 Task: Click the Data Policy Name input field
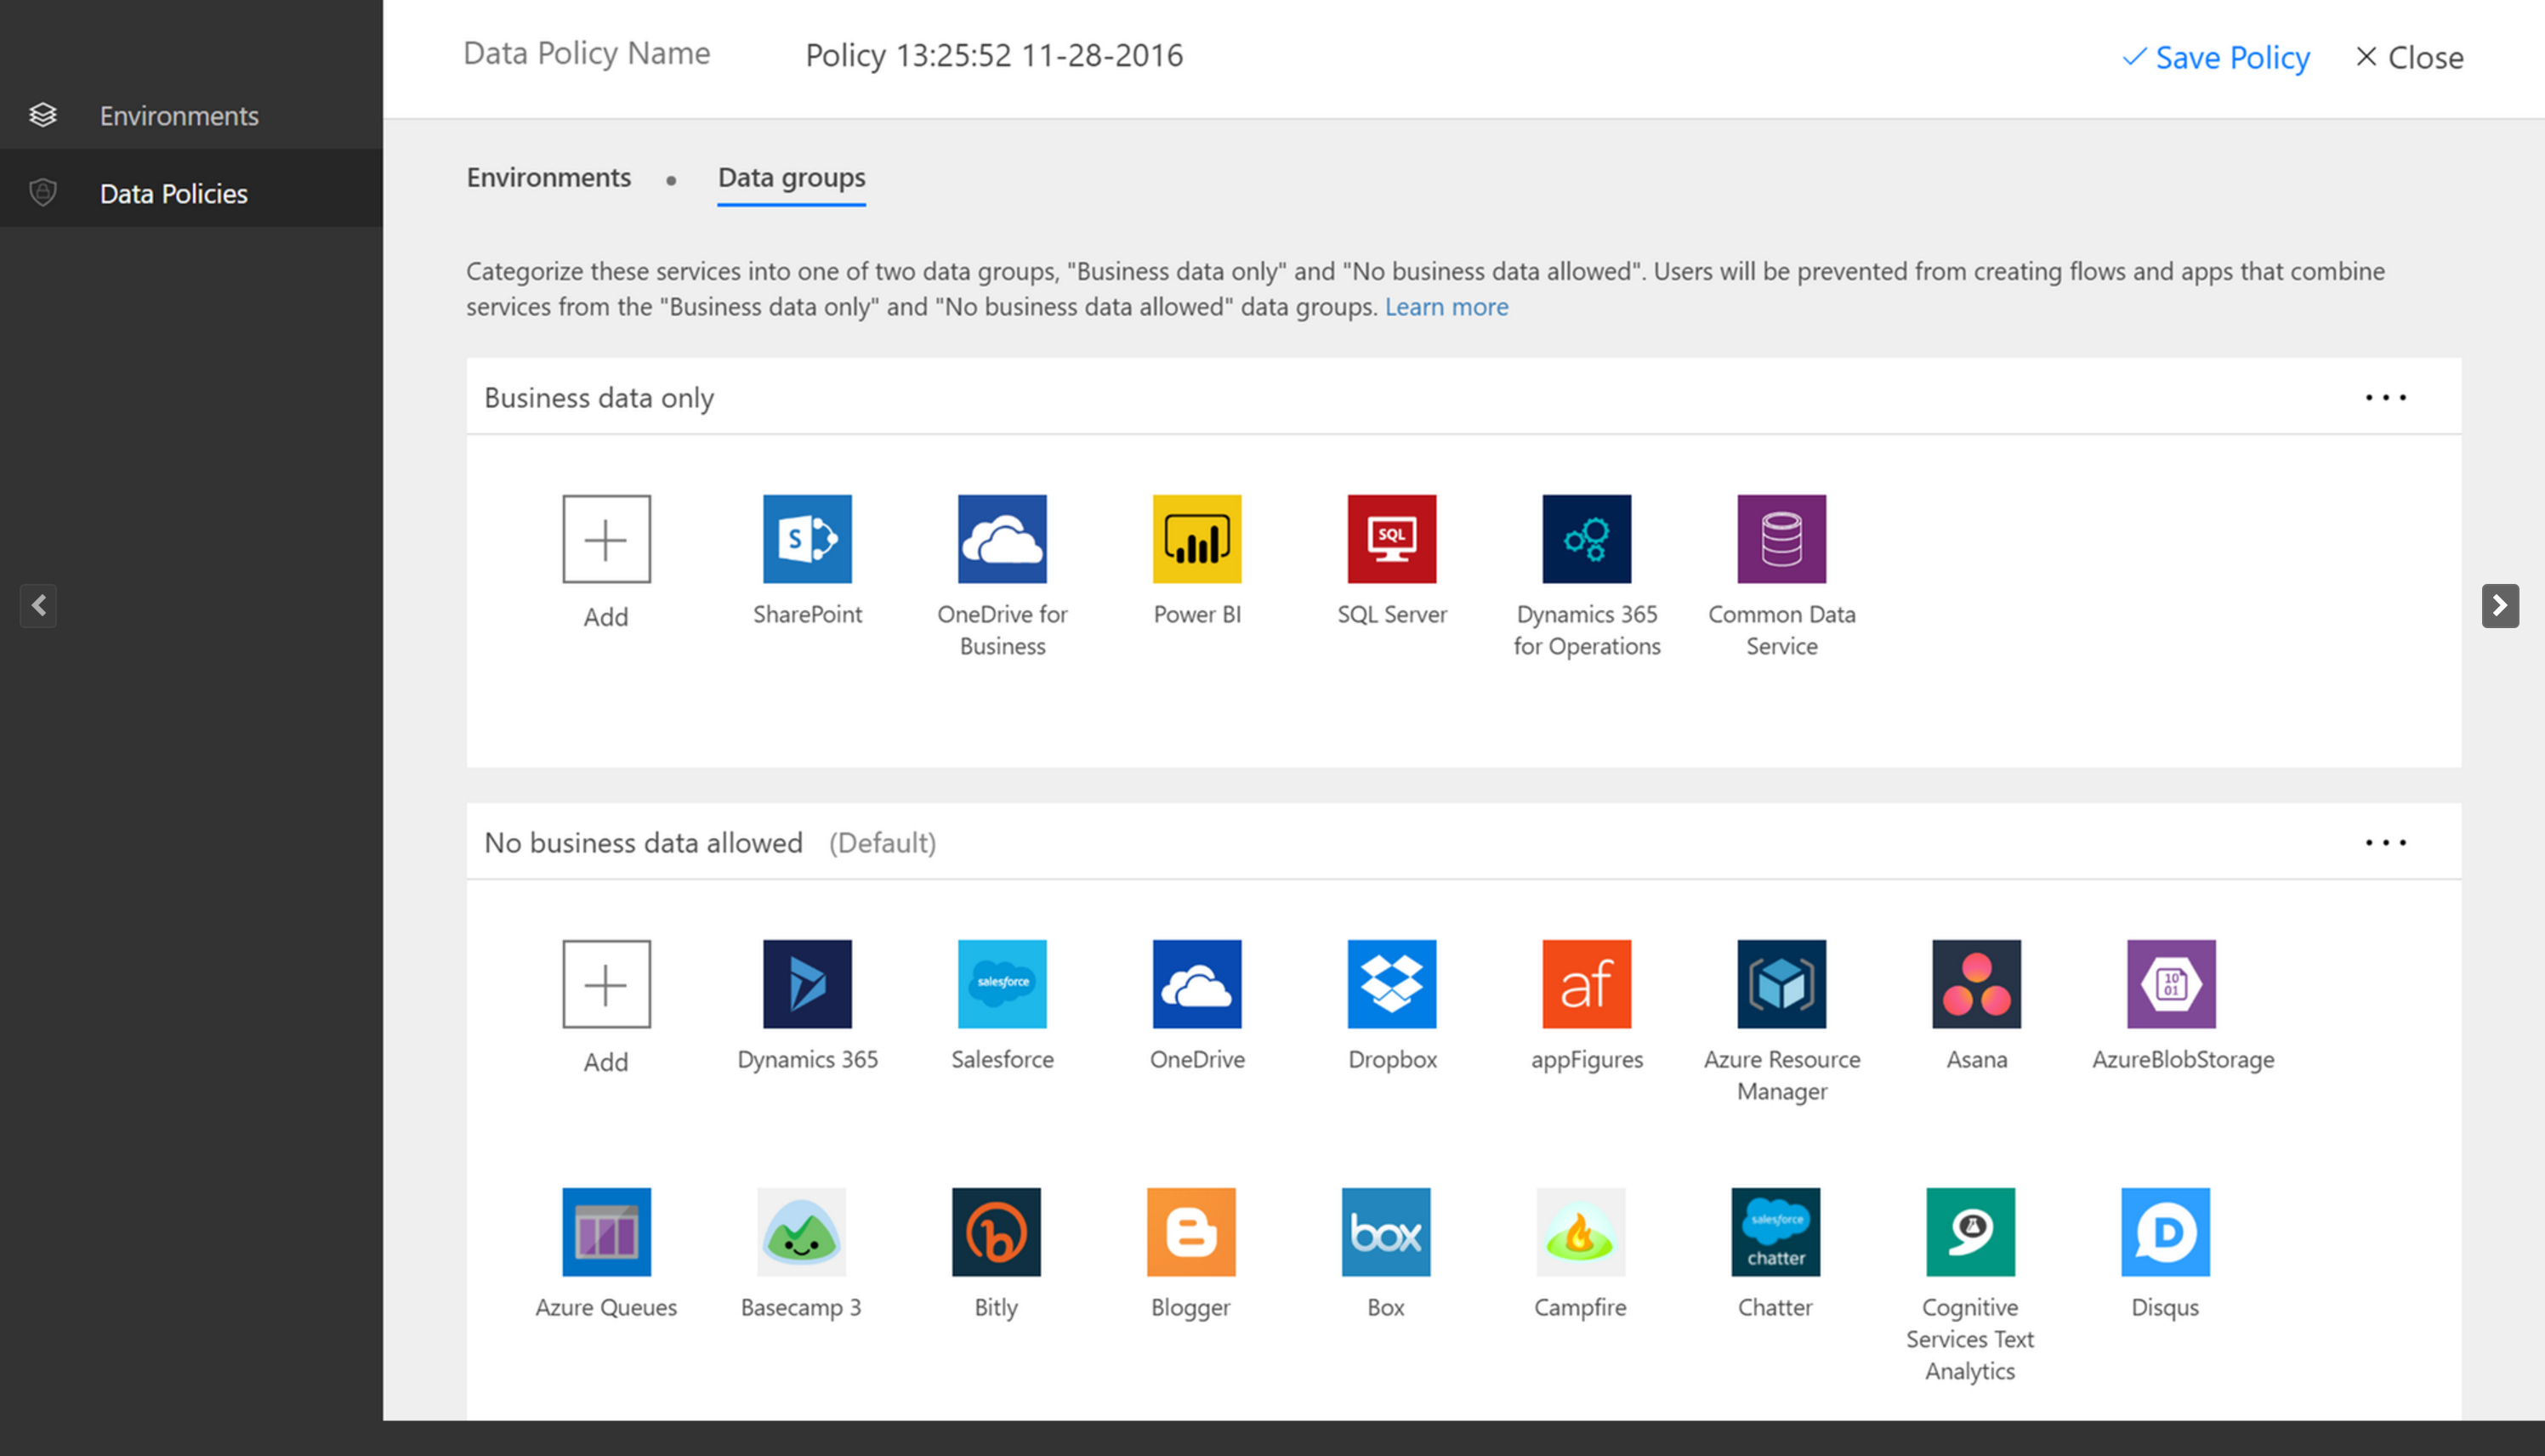[993, 53]
